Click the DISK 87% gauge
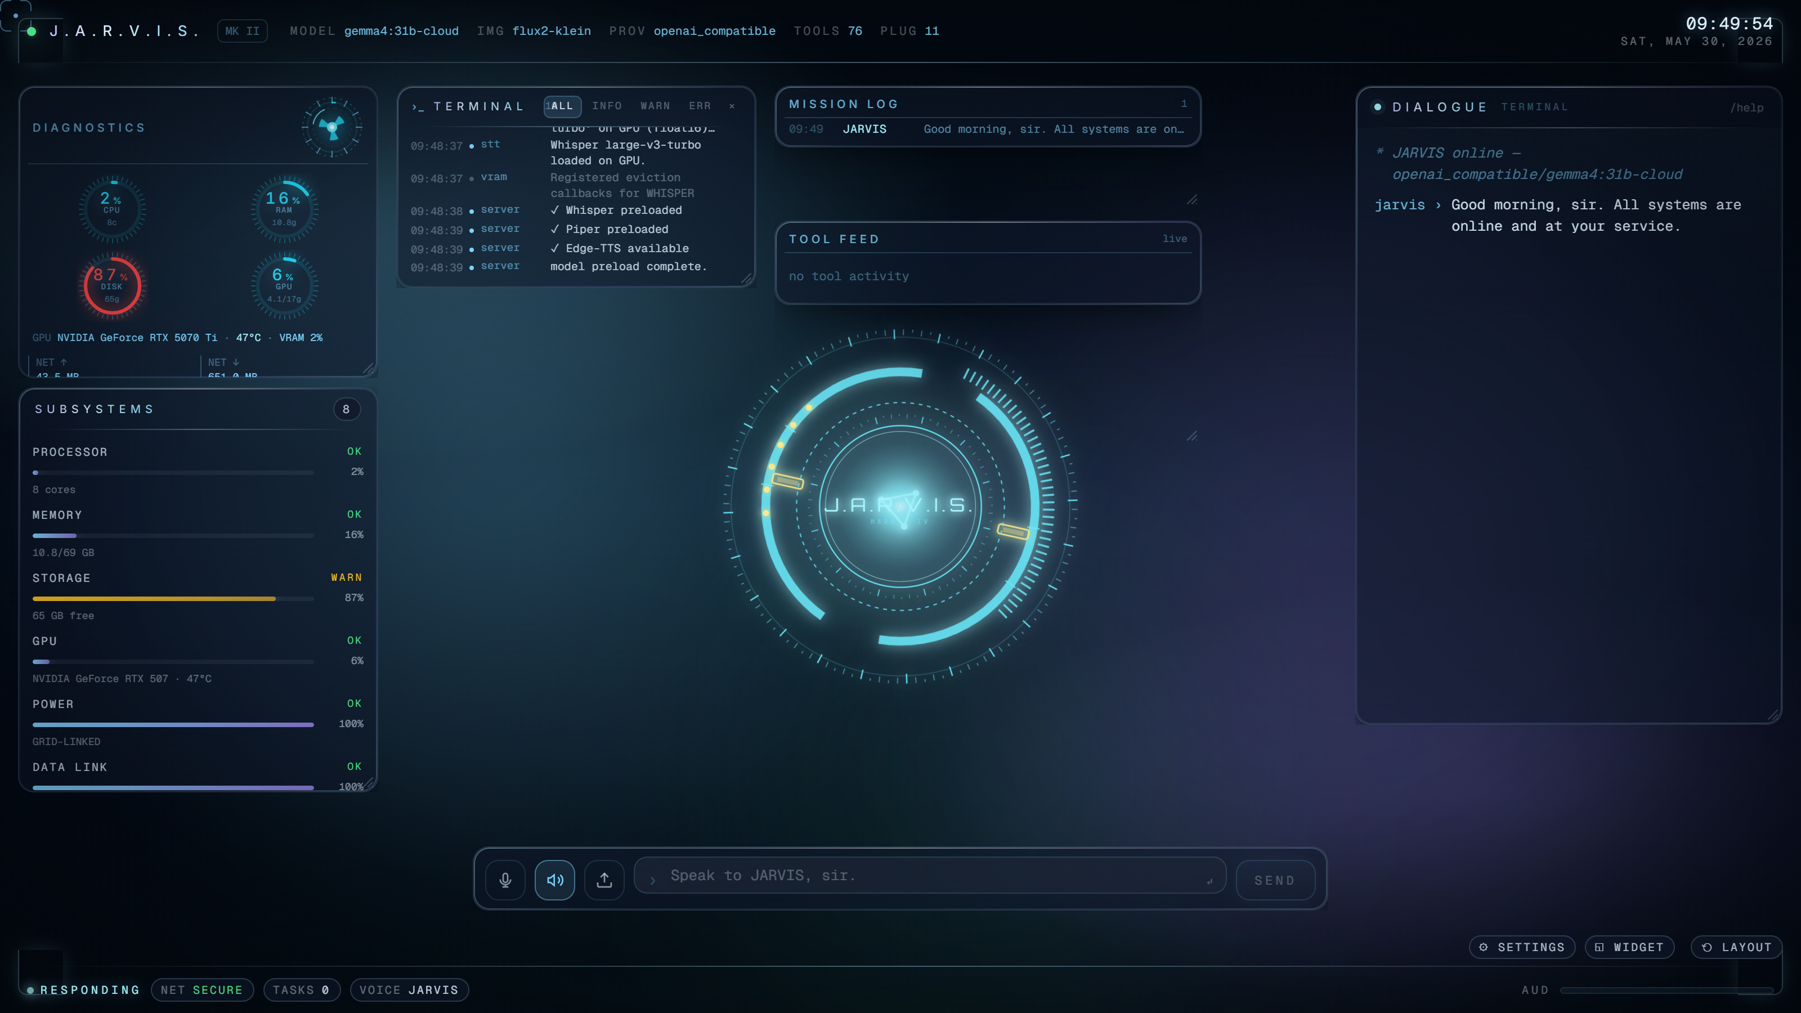The image size is (1801, 1013). click(112, 285)
